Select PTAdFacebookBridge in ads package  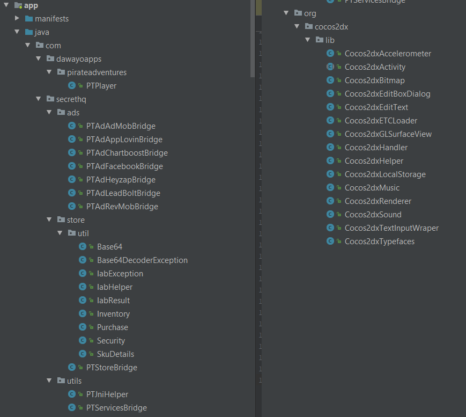124,166
